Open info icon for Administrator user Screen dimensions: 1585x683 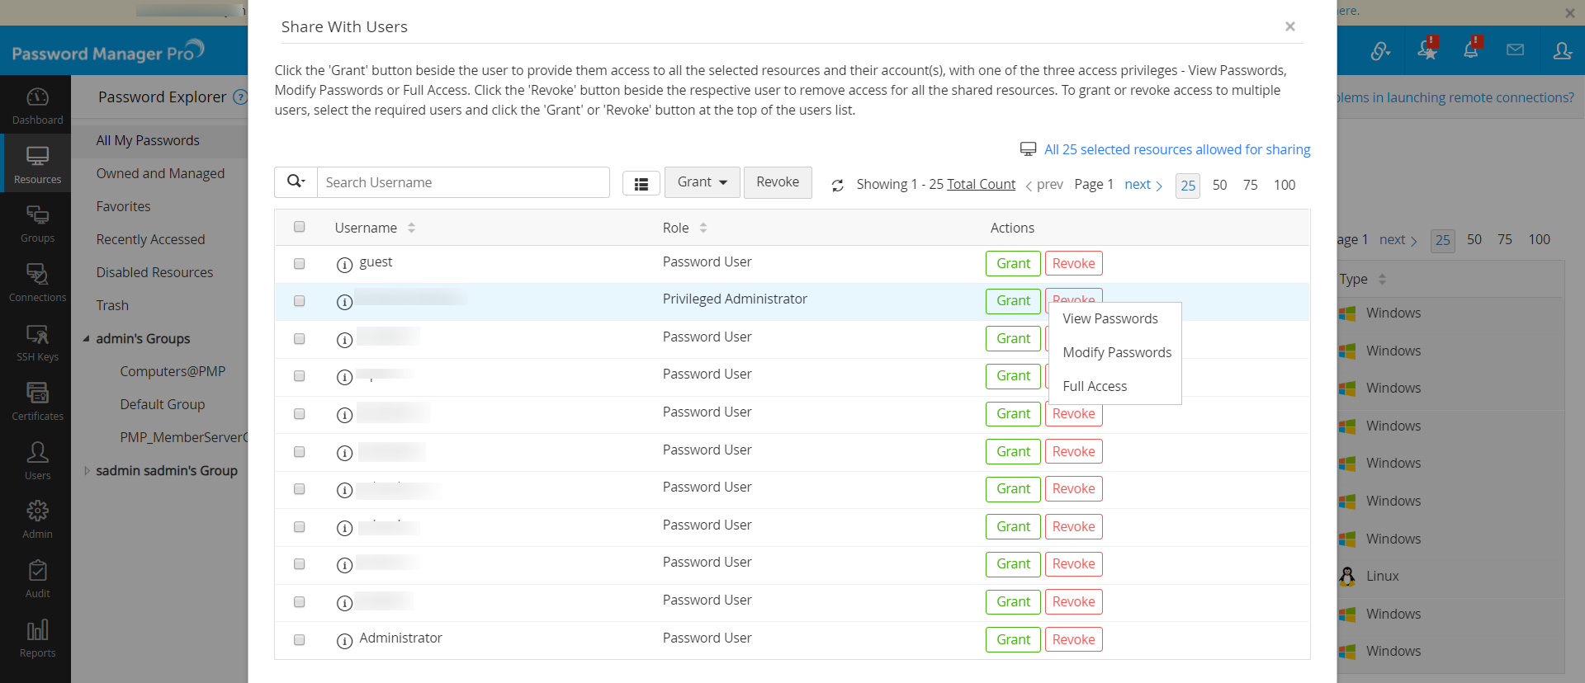[345, 641]
